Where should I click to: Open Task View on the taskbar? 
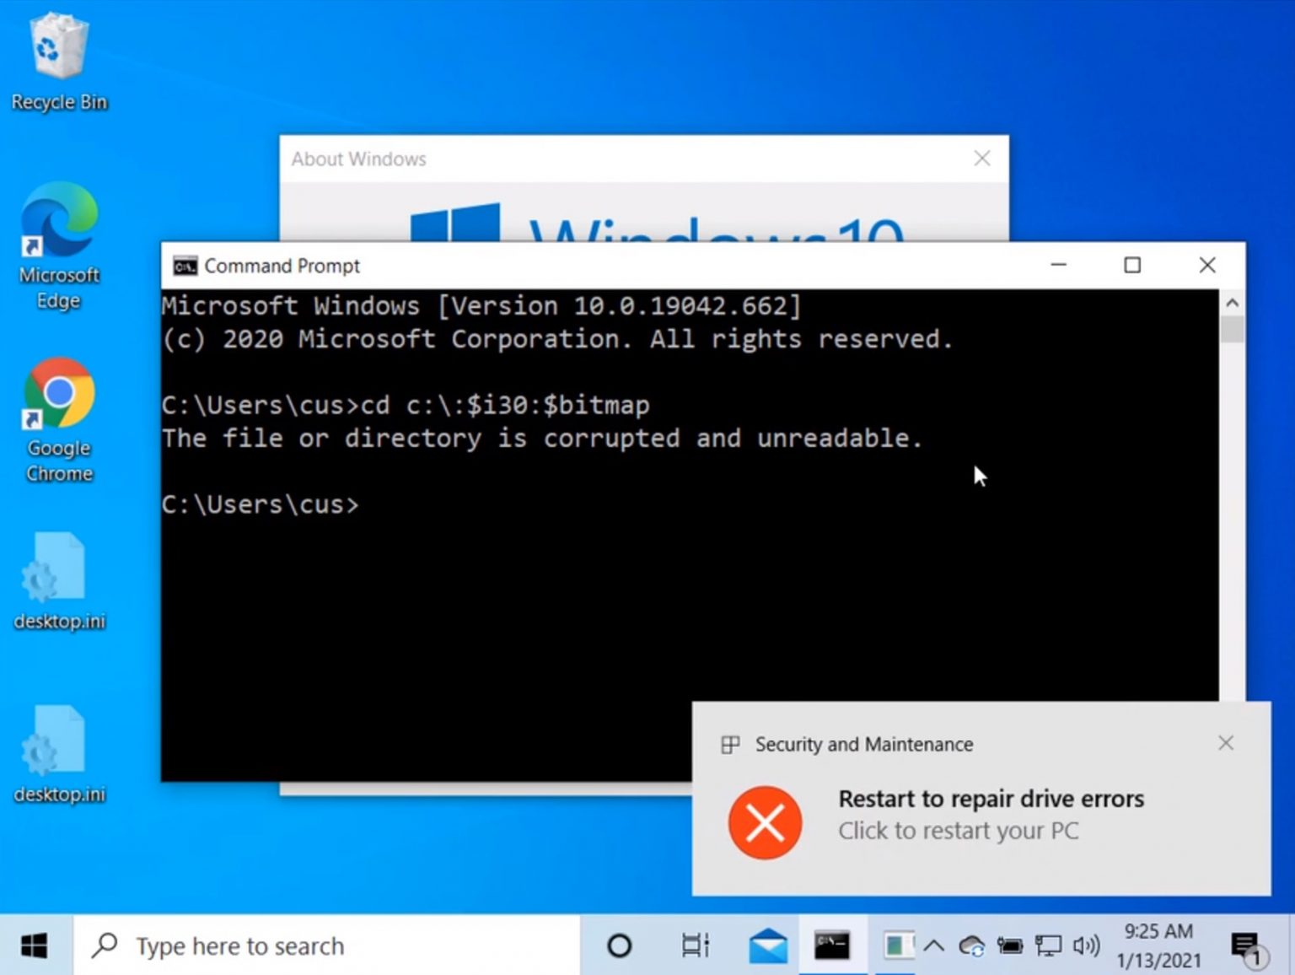coord(695,945)
